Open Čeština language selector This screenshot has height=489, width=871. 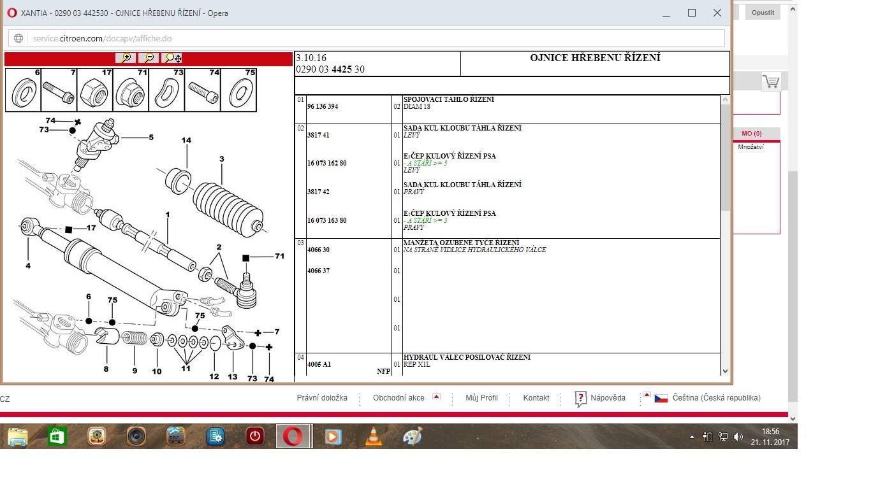click(717, 397)
